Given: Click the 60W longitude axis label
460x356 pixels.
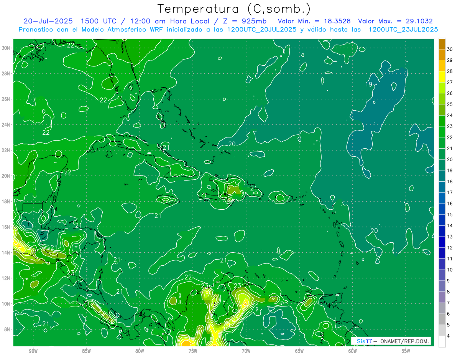Looking at the screenshot, I should click(353, 351).
